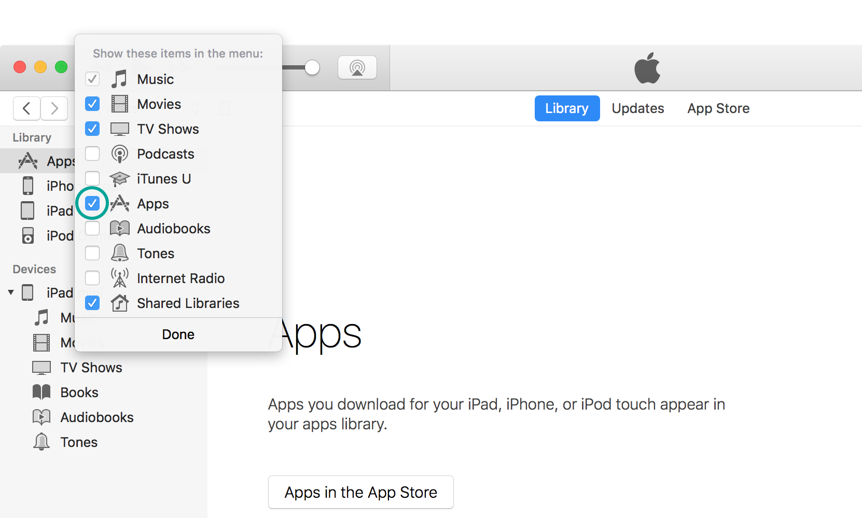Screen dimensions: 862x518
Task: Go back with the left chevron button
Action: 27,108
